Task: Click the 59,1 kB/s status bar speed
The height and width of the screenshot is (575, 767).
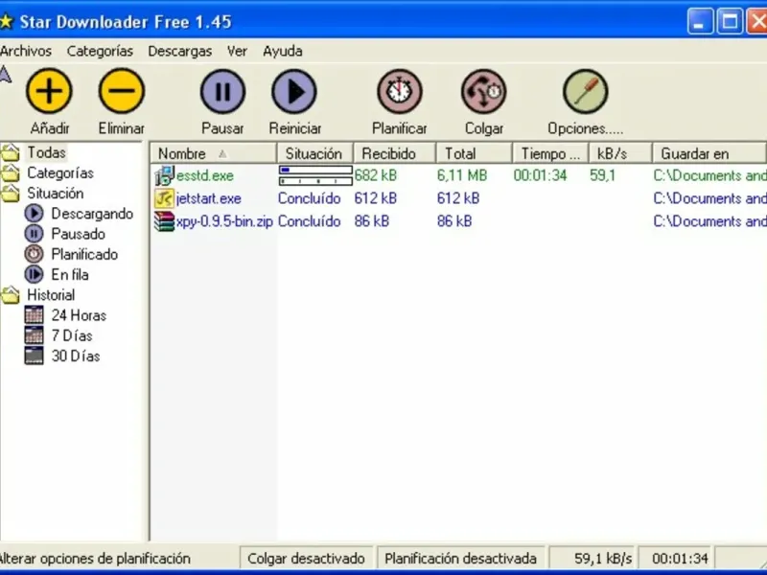Action: [x=593, y=559]
